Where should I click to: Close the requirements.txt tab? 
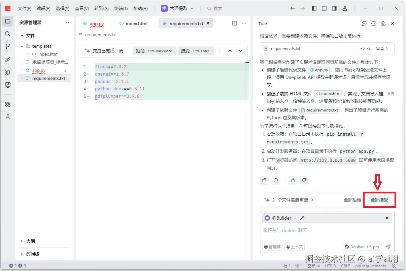point(208,23)
